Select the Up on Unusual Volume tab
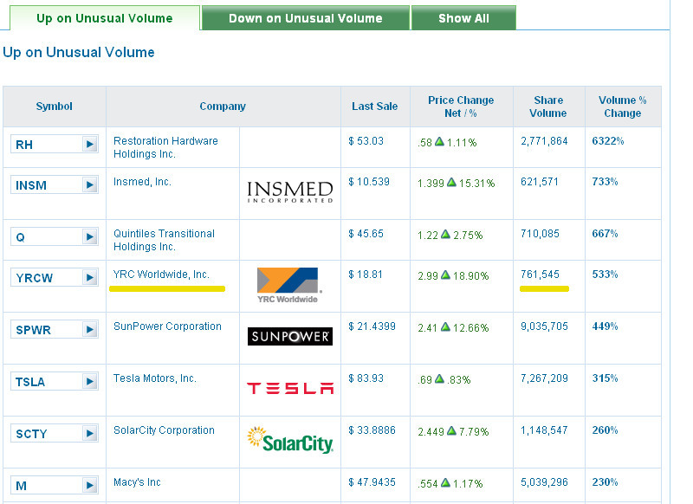Viewport: 693px width, 504px height. click(104, 18)
